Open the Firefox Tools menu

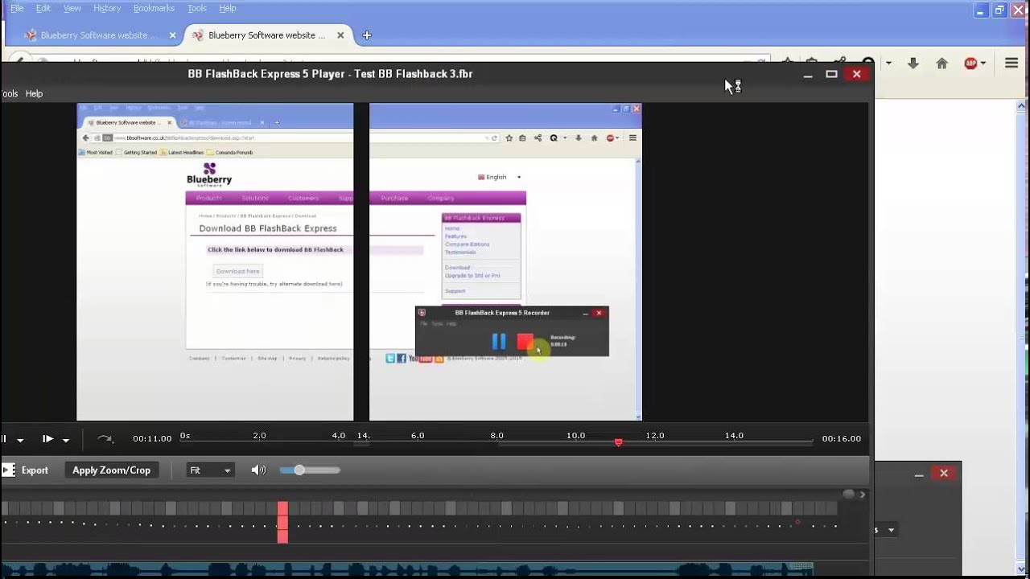[197, 8]
